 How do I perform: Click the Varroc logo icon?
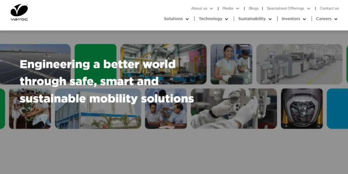pyautogui.click(x=19, y=13)
